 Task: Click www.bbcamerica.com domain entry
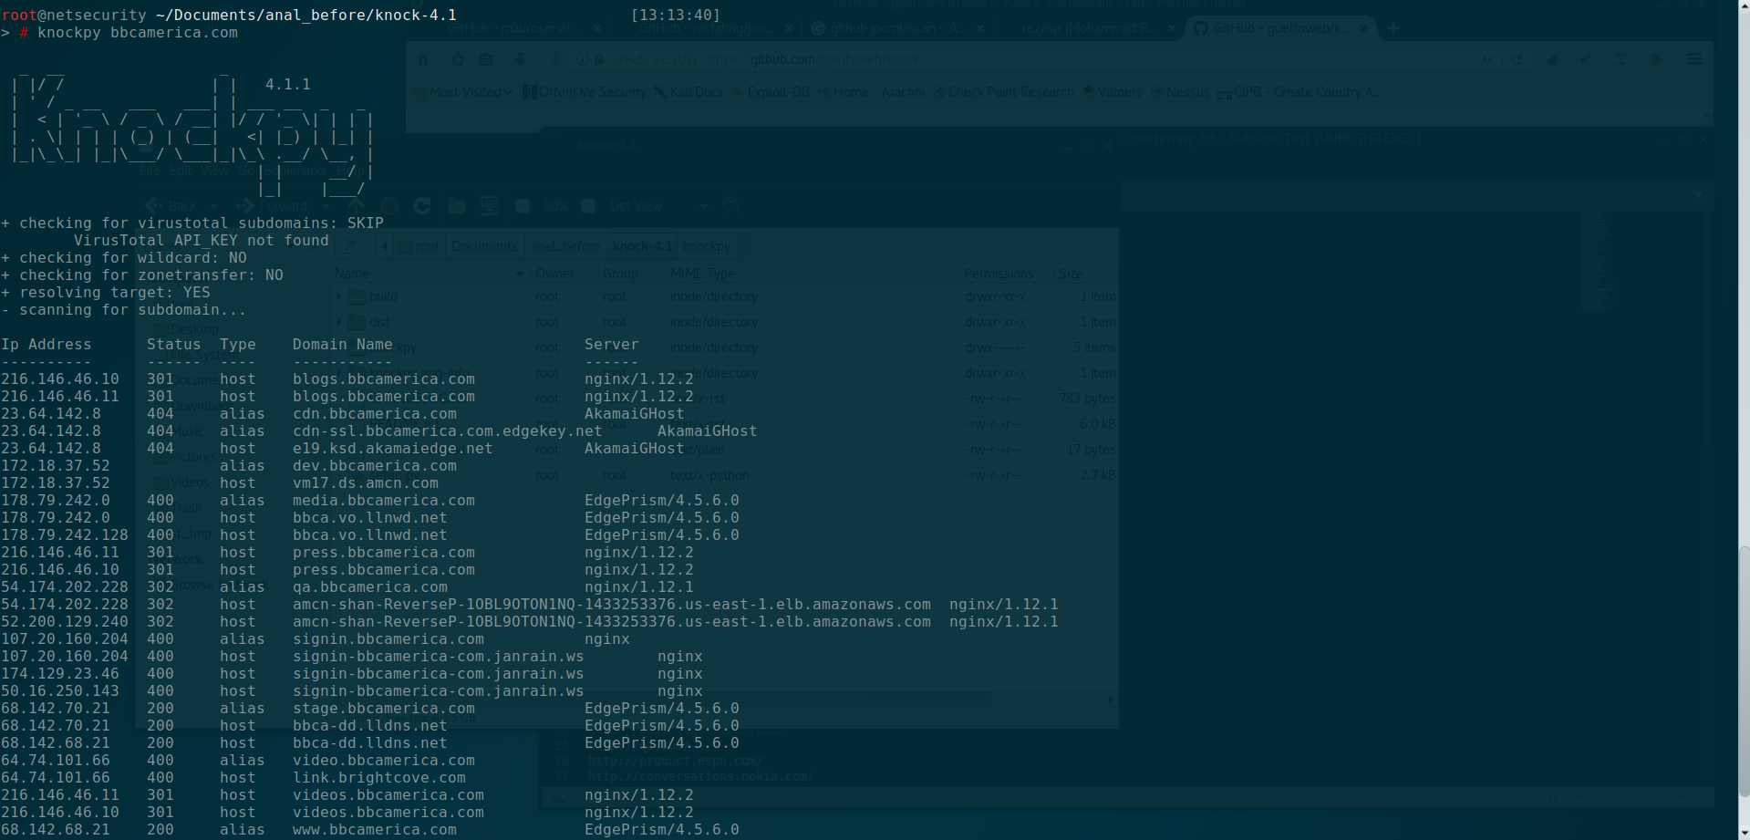tap(375, 830)
